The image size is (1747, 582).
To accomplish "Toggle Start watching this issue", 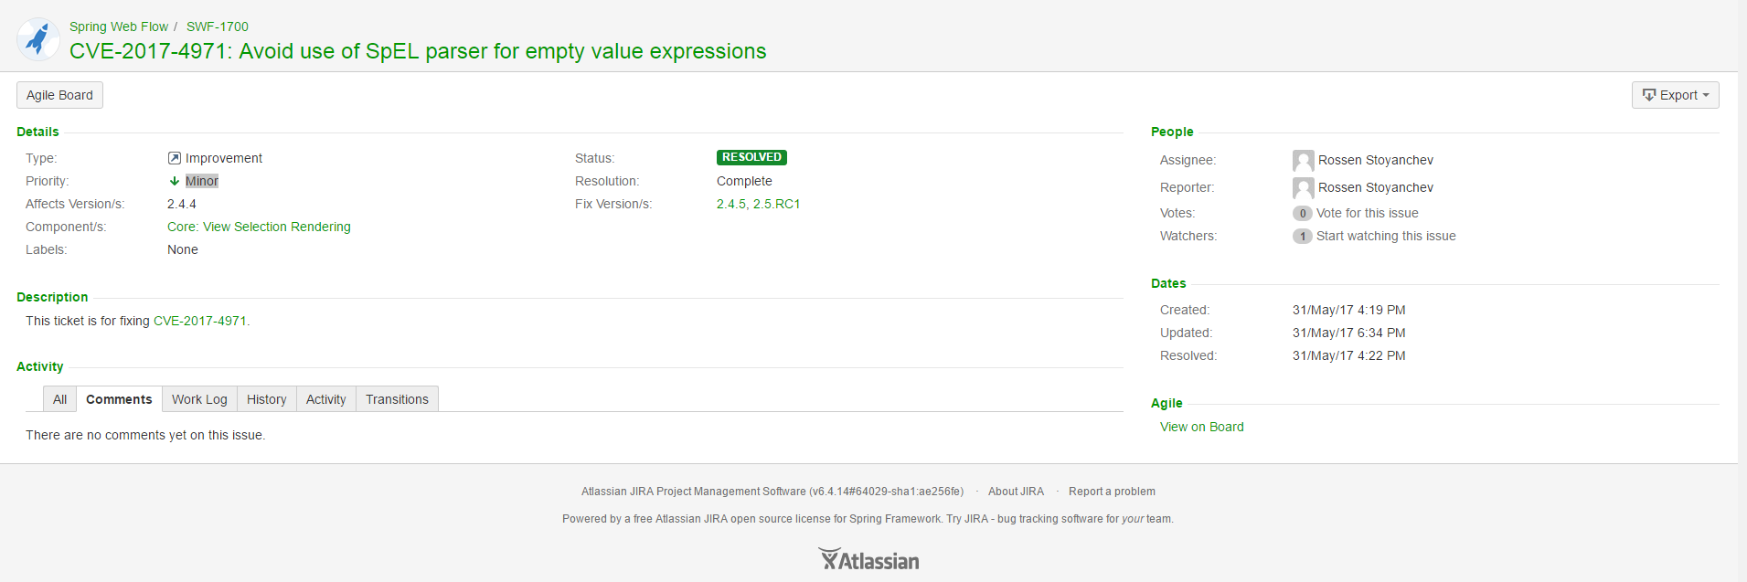I will click(1385, 236).
